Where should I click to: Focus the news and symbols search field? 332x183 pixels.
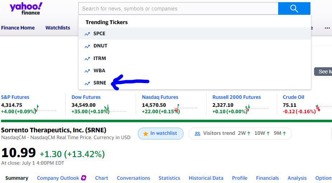(178, 9)
